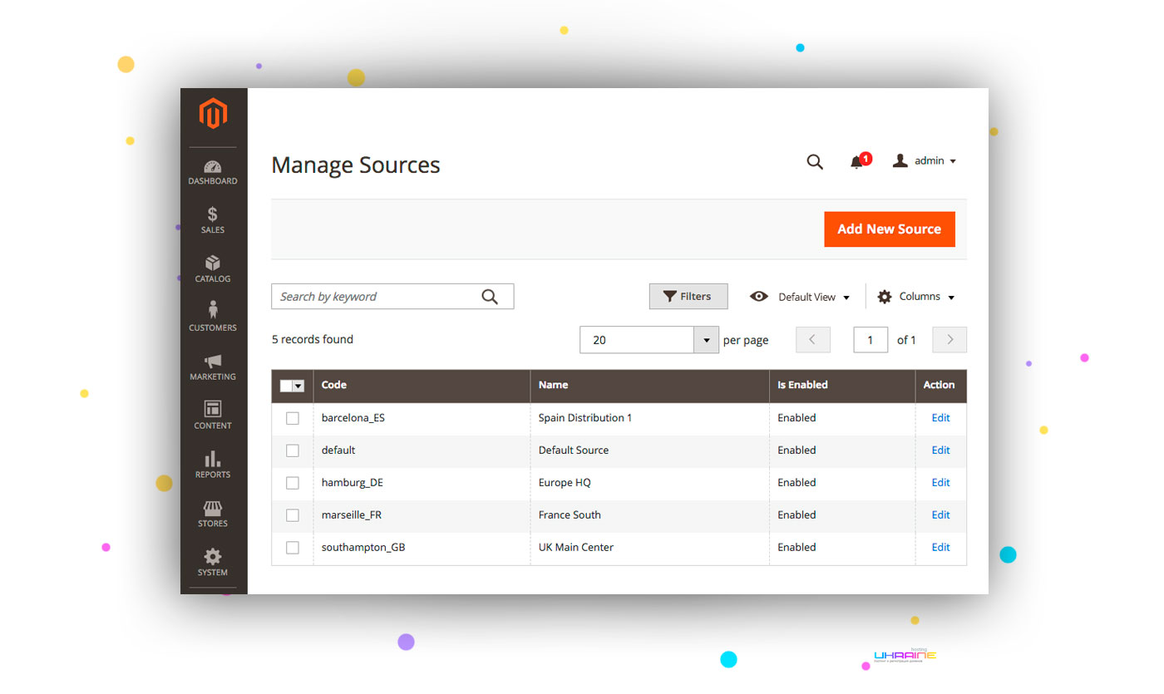Screen dimensions: 1164x694
Task: Click the header search magnifier icon
Action: click(815, 161)
